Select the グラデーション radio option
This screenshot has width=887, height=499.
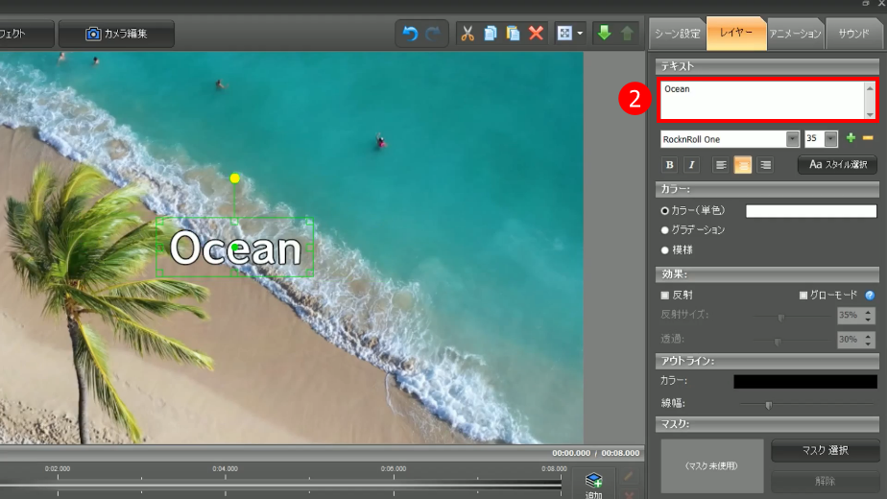pos(665,230)
